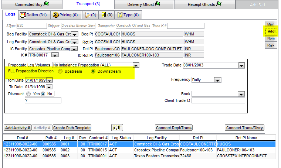The width and height of the screenshot is (281, 168).
Task: Select the Downstream propagation direction
Action: pos(93,71)
